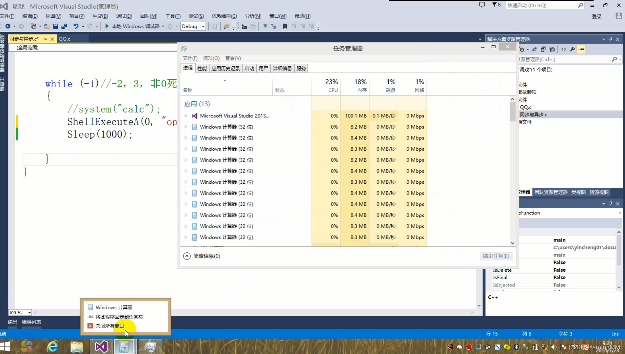This screenshot has height=354, width=625.
Task: Expand the Microsoft Visual Studio 2013 process row
Action: (x=186, y=116)
